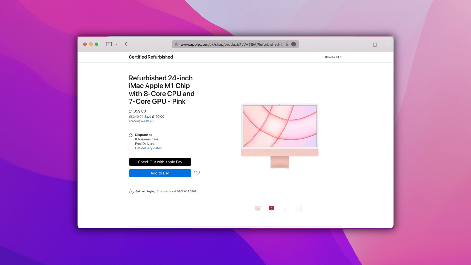The image size is (471, 265).
Task: Open a new tab with plus icon
Action: pos(386,44)
